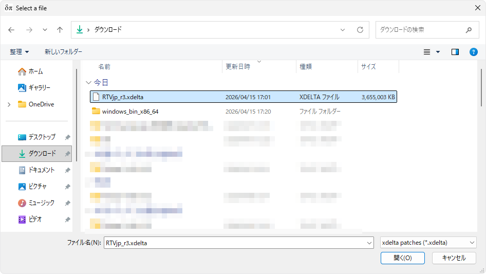Click pin icon next to ミュージック
The image size is (486, 274).
pyautogui.click(x=67, y=203)
